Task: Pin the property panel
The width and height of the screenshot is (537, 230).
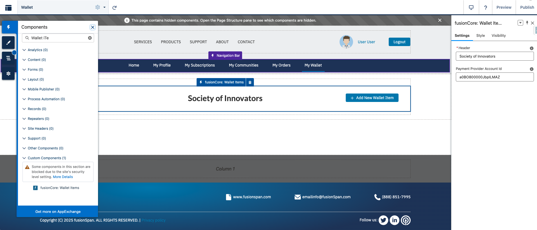Action: pyautogui.click(x=527, y=23)
